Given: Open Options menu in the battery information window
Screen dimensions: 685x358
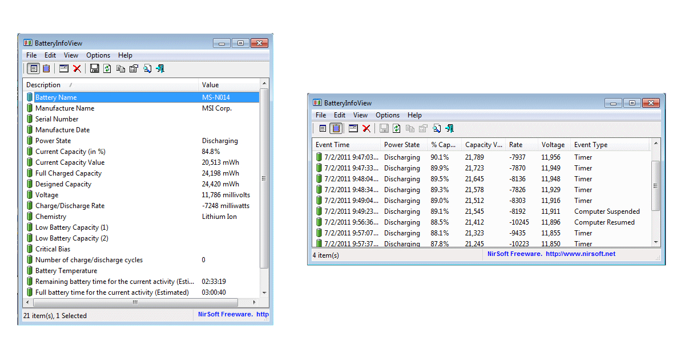Looking at the screenshot, I should click(98, 55).
